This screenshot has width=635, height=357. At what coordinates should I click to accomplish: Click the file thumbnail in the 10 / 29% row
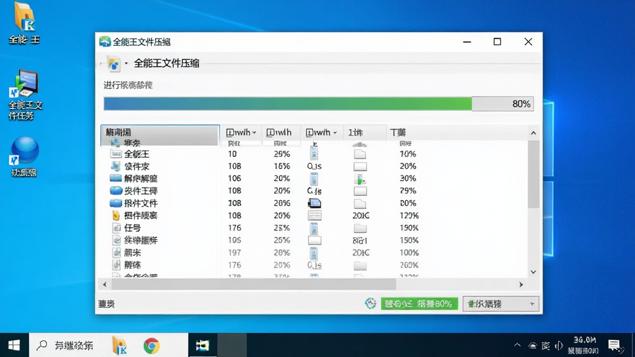click(x=314, y=154)
